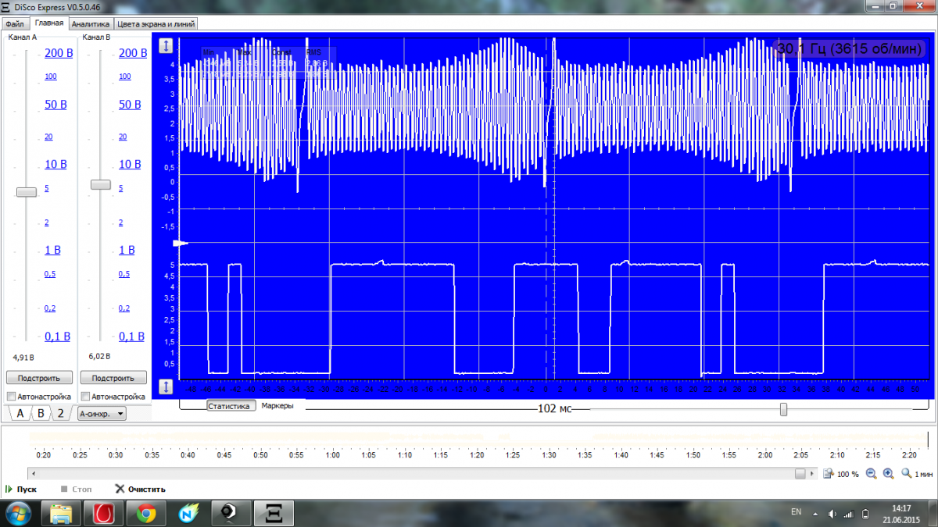The image size is (938, 527).
Task: Clear the recording with Очистить
Action: (x=141, y=489)
